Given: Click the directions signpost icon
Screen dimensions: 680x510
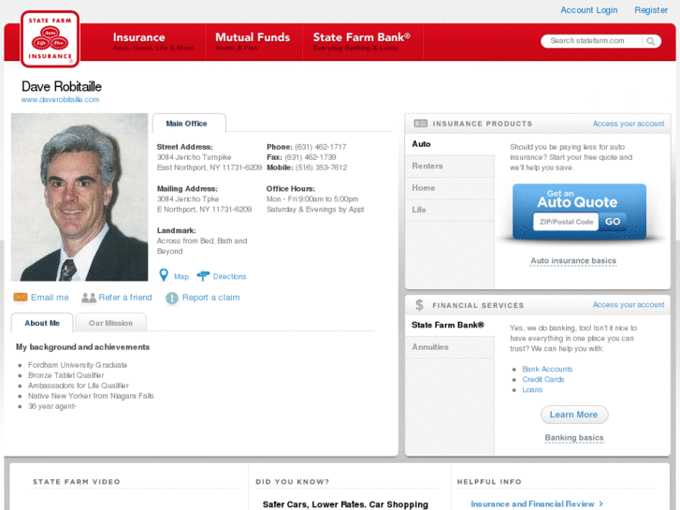Looking at the screenshot, I should 203,276.
